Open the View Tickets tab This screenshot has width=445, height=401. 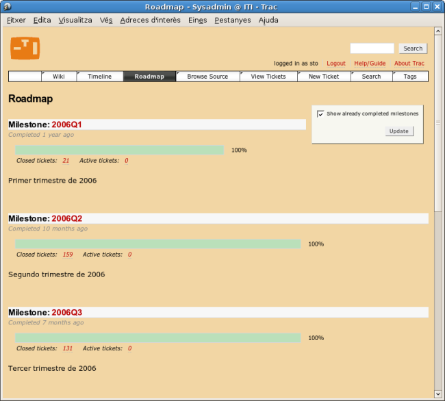coord(268,77)
